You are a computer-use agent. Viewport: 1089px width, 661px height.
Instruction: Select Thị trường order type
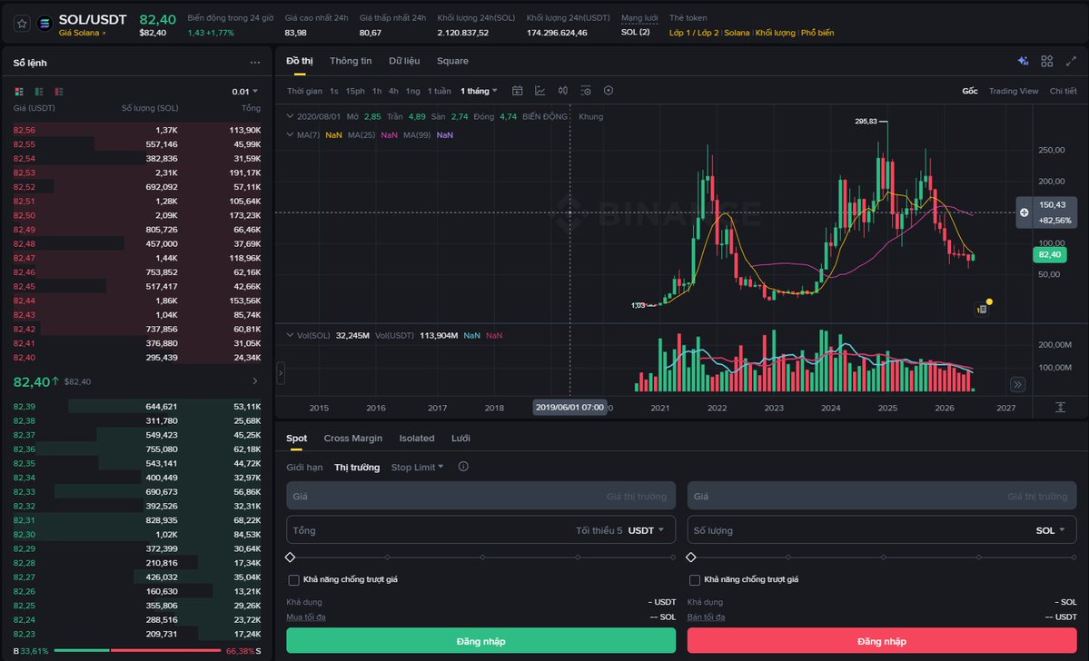tap(357, 468)
